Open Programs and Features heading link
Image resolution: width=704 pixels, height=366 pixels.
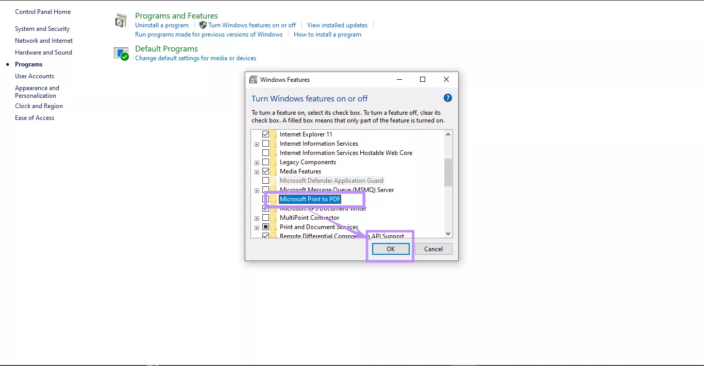(176, 16)
